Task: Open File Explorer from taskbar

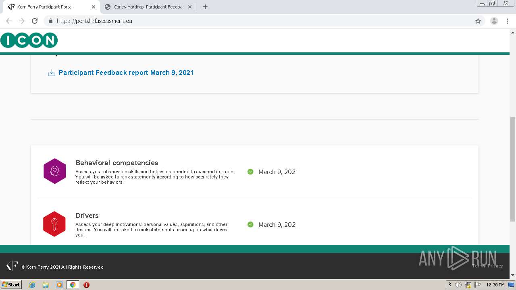Action: click(46, 285)
